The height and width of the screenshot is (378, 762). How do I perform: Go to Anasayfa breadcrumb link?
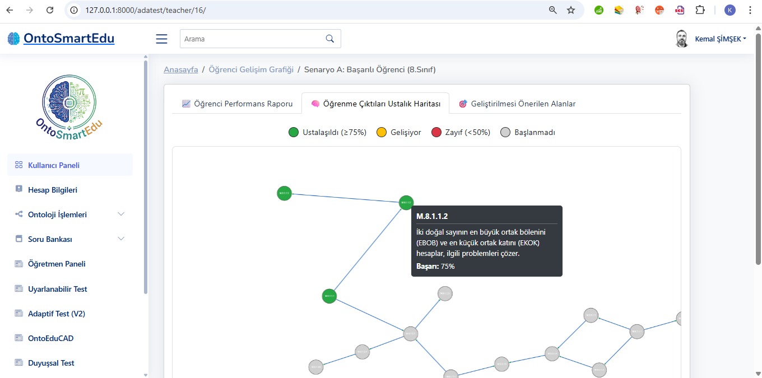[x=180, y=69]
